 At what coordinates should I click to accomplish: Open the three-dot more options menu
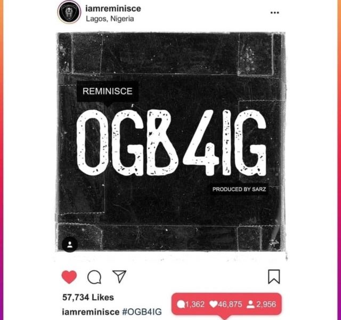pos(275,13)
